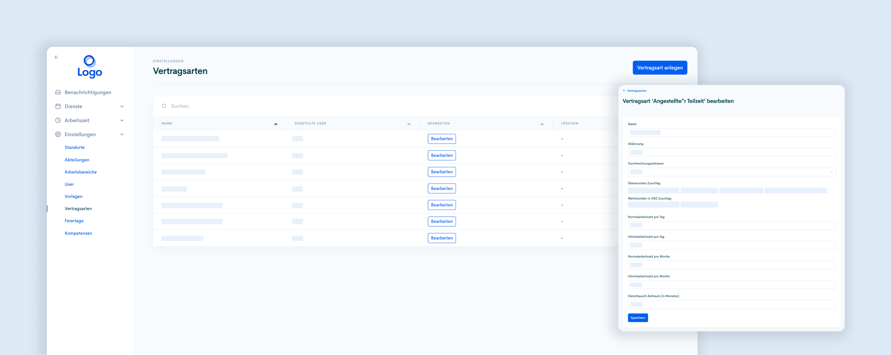Click the back arrow above the logo
Screen dimensions: 891x355
point(56,57)
